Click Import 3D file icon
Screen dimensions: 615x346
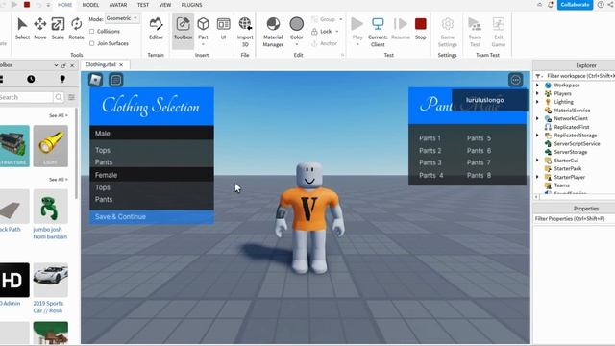coord(245,24)
